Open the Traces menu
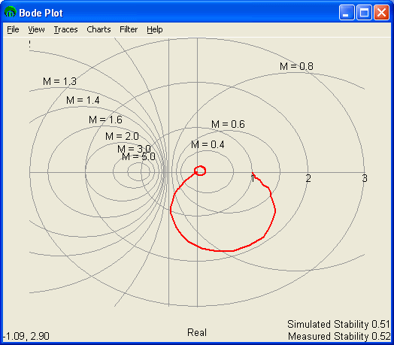 click(65, 29)
